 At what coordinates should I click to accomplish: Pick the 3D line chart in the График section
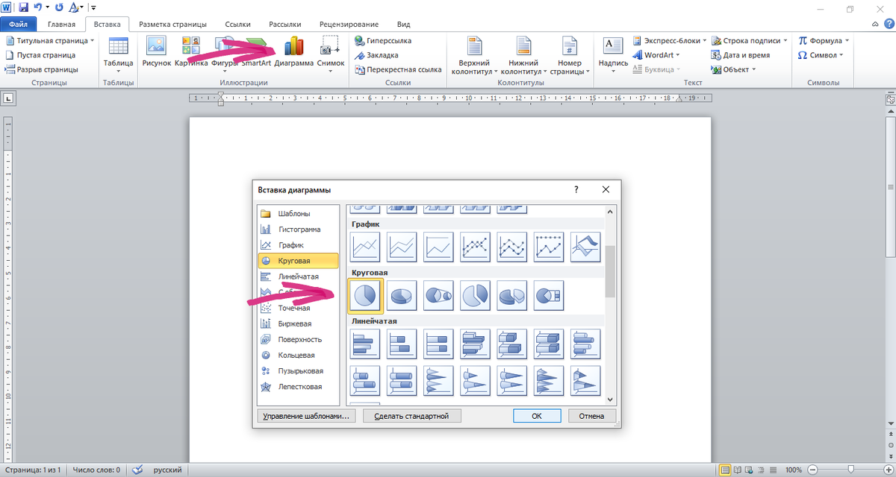[x=585, y=247]
